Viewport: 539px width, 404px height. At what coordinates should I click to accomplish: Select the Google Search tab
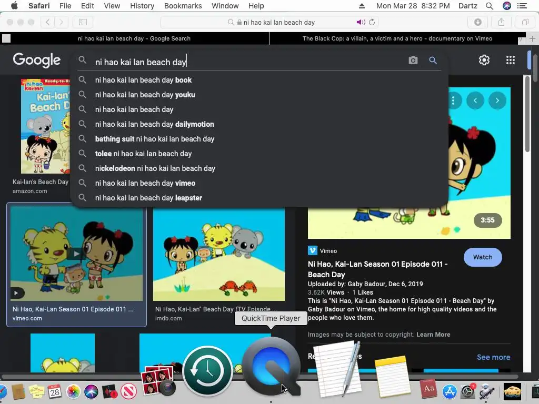point(134,38)
